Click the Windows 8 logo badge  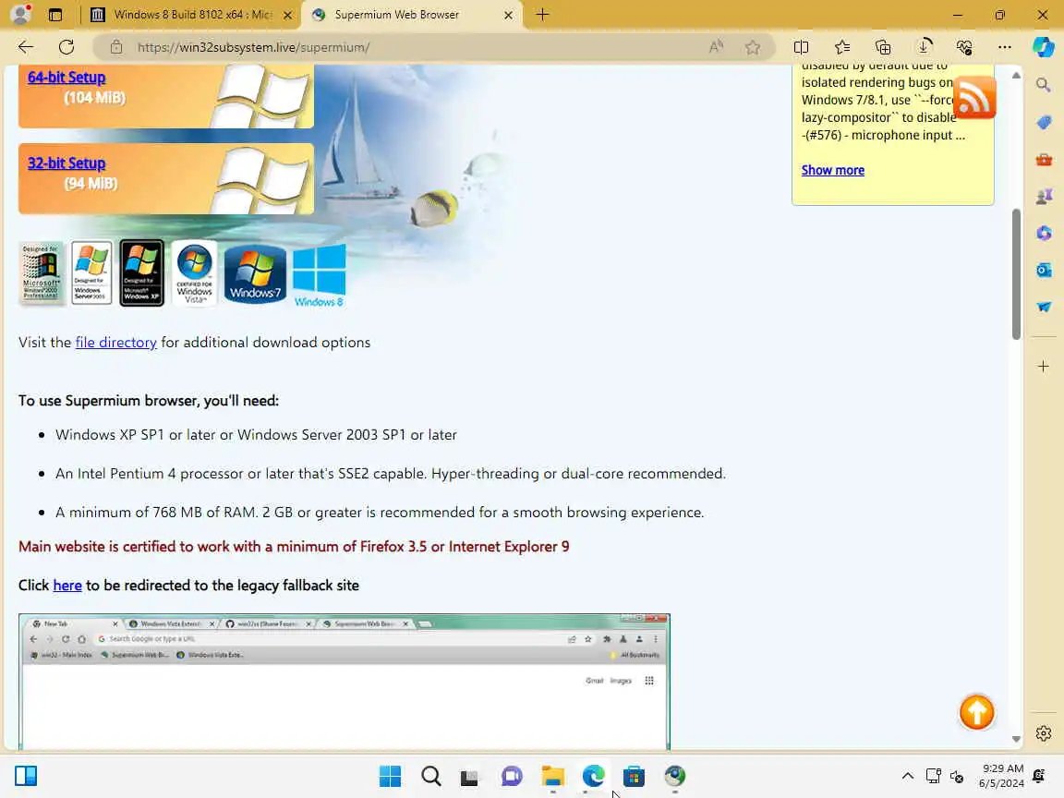319,275
